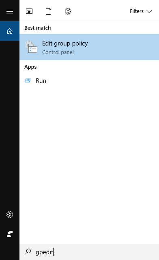Click the Edit group policy icon
The height and width of the screenshot is (260, 159).
pyautogui.click(x=31, y=47)
